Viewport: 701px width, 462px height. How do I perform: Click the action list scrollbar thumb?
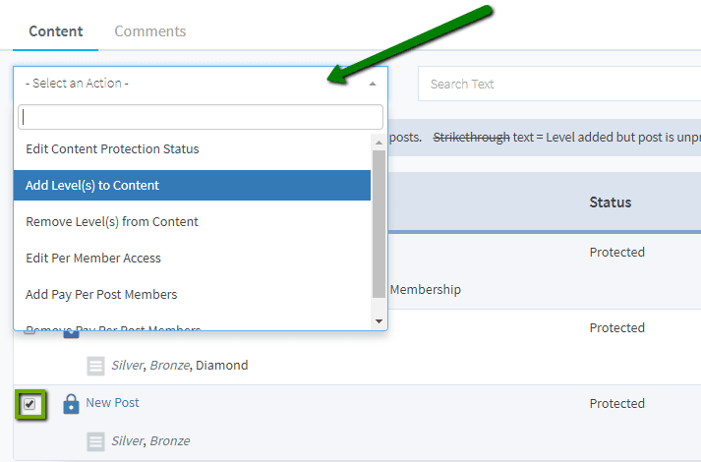coord(379,224)
